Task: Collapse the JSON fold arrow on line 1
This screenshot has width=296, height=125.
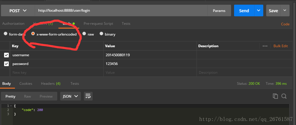Action: tap(11, 106)
